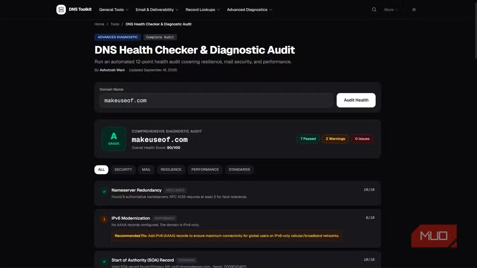Focus the Domain Name input field

click(216, 100)
